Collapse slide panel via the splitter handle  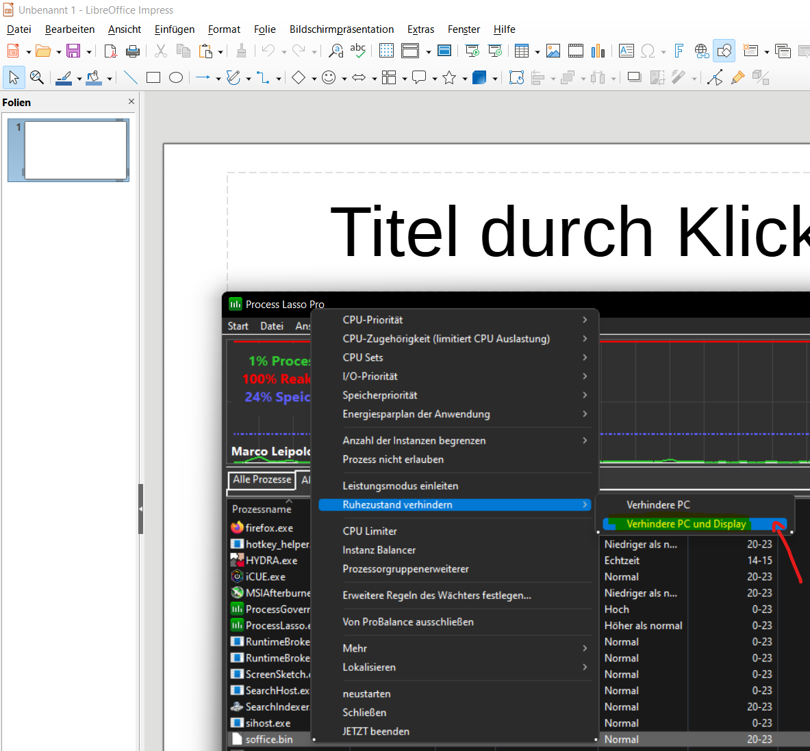[140, 509]
